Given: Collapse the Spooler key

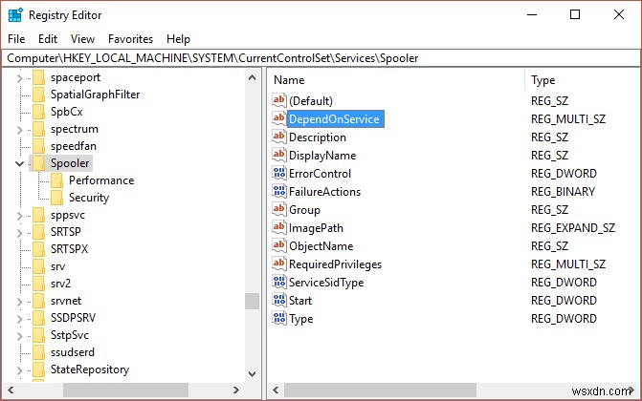Looking at the screenshot, I should [20, 163].
